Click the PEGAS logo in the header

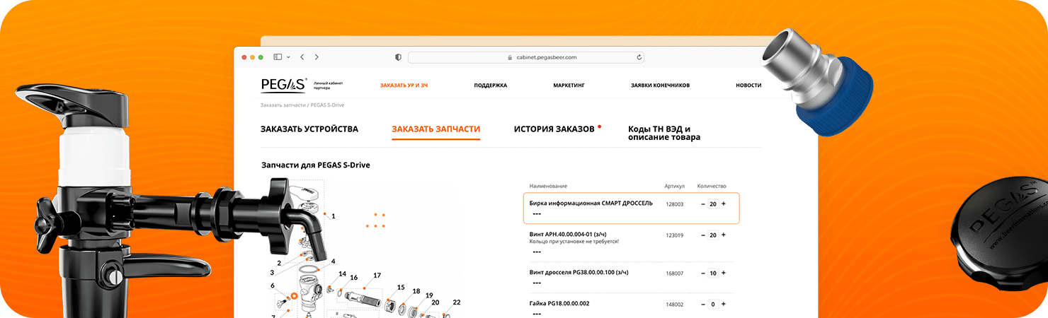(283, 85)
